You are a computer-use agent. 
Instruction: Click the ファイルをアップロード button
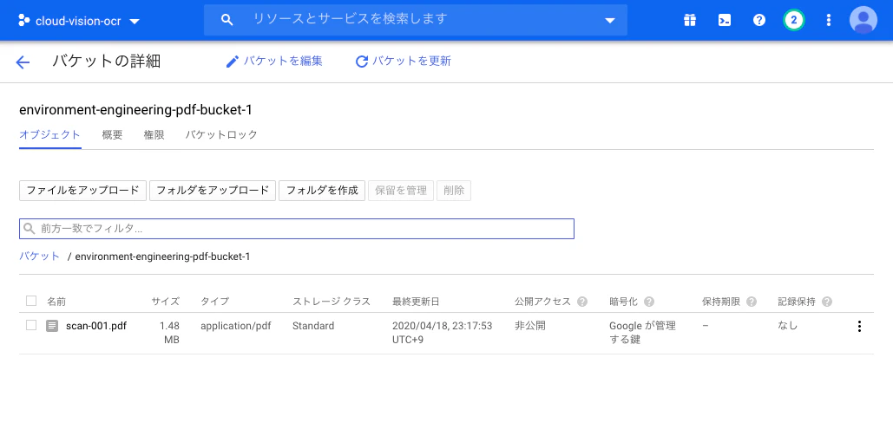(83, 191)
